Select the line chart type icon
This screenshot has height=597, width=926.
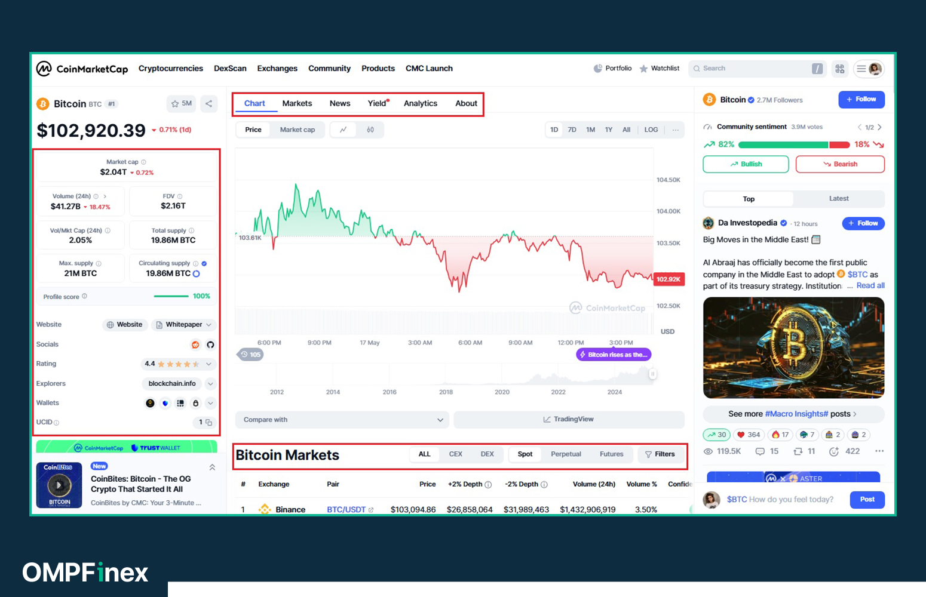tap(343, 130)
